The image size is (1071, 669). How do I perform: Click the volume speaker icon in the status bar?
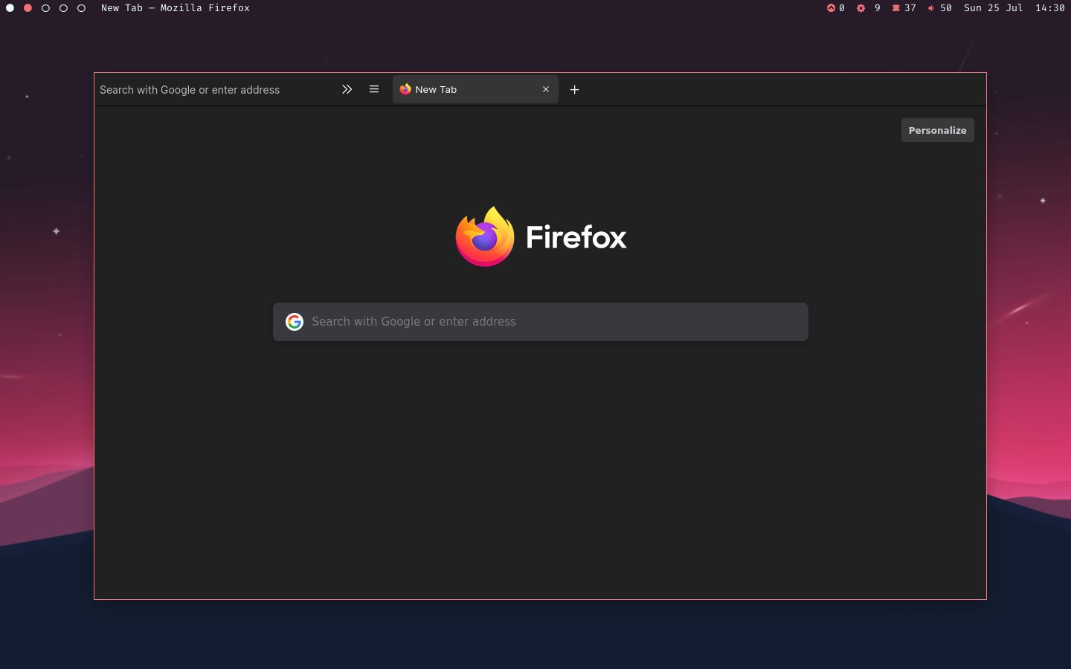click(931, 8)
